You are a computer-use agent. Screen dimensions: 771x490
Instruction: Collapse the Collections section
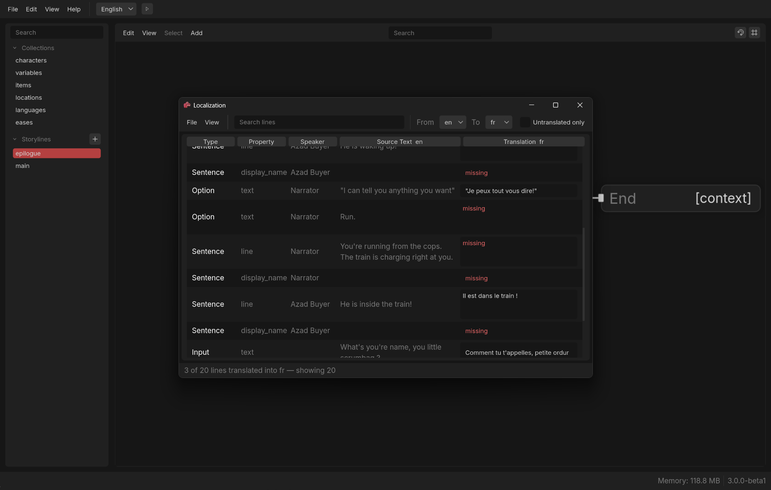[15, 48]
